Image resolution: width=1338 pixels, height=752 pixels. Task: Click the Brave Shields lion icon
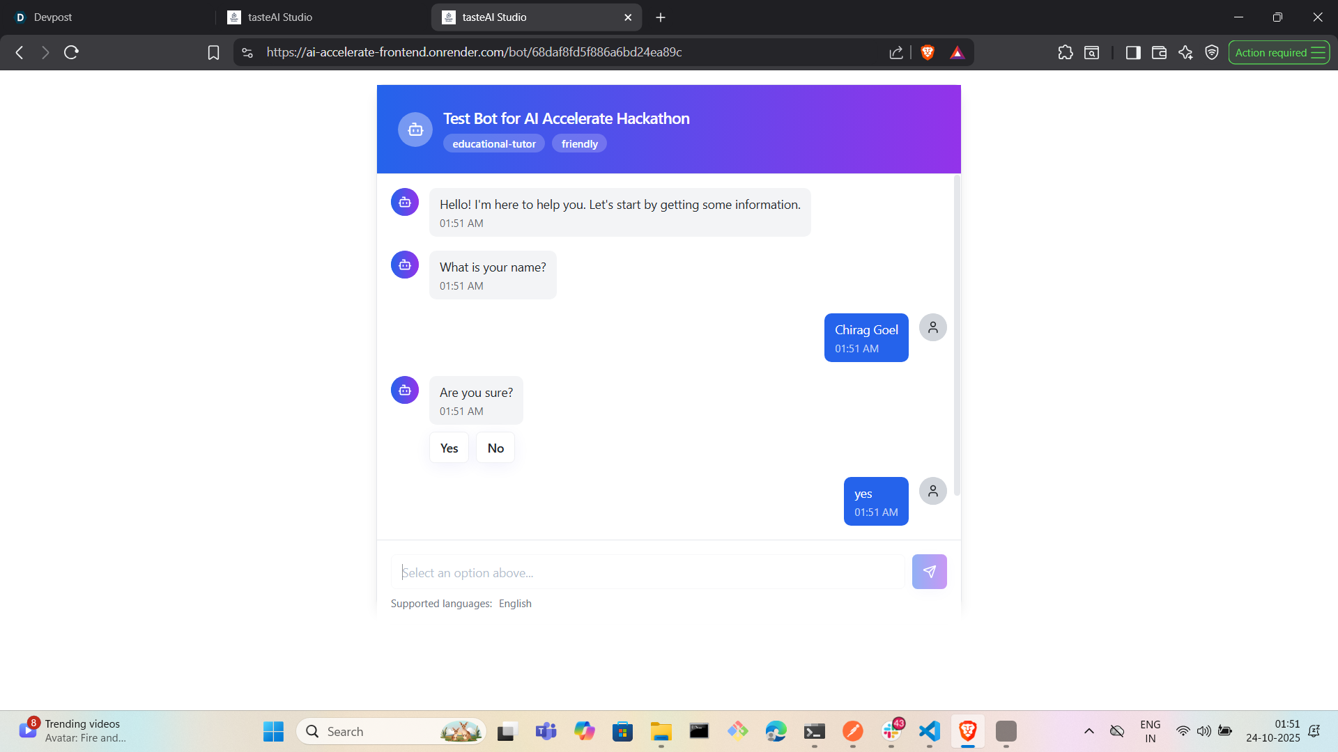coord(928,52)
